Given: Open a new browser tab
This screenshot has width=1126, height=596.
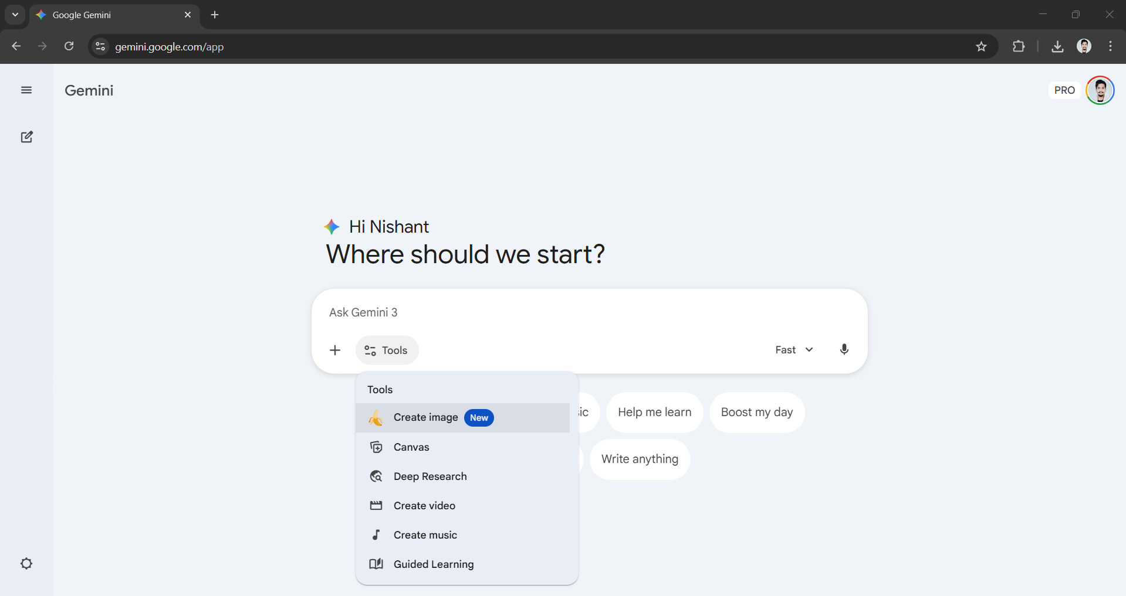Looking at the screenshot, I should coord(215,15).
